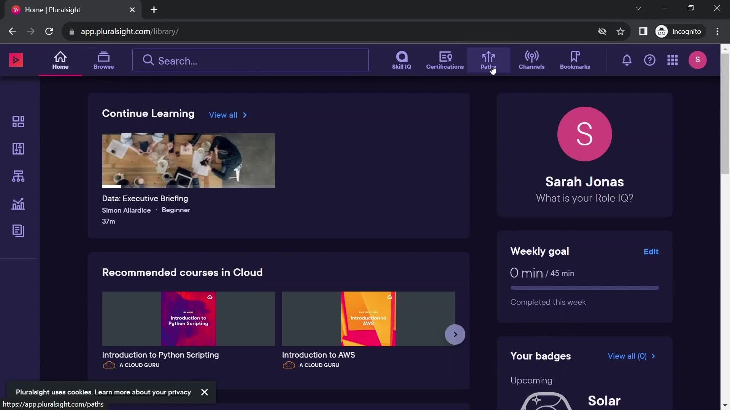Open the Chrome three-dot menu
730x410 pixels.
click(x=717, y=32)
